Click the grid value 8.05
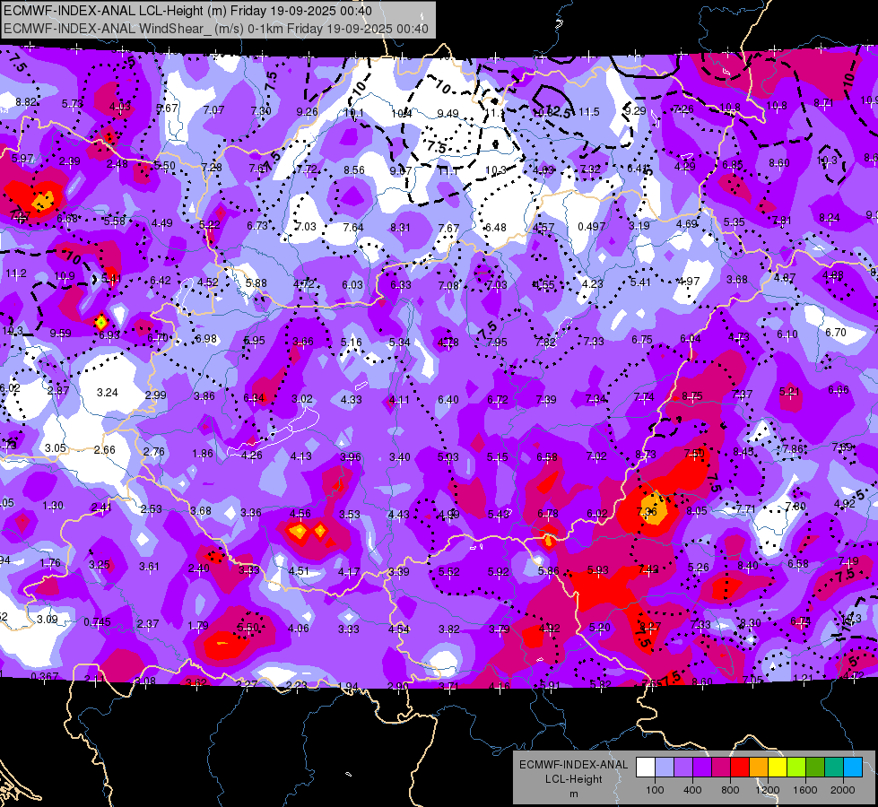Screen dimensions: 878x807 tap(697, 511)
